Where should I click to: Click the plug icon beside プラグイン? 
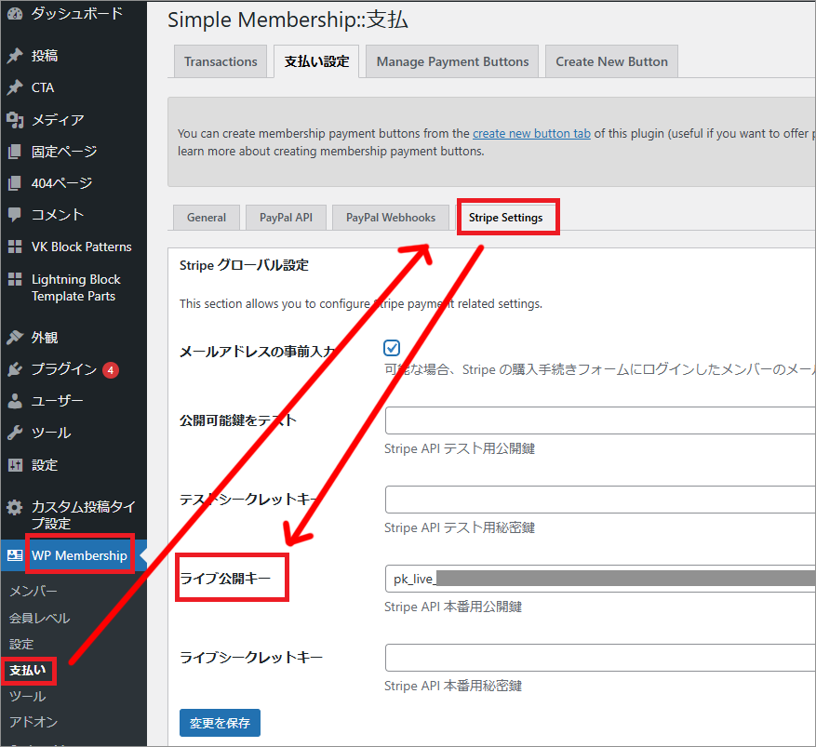15,369
